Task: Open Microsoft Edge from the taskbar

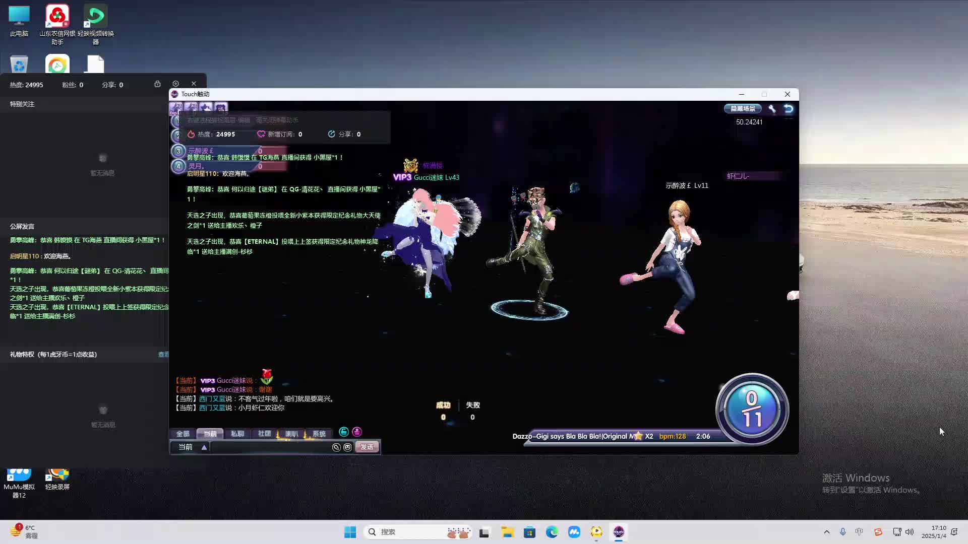Action: pos(552,532)
